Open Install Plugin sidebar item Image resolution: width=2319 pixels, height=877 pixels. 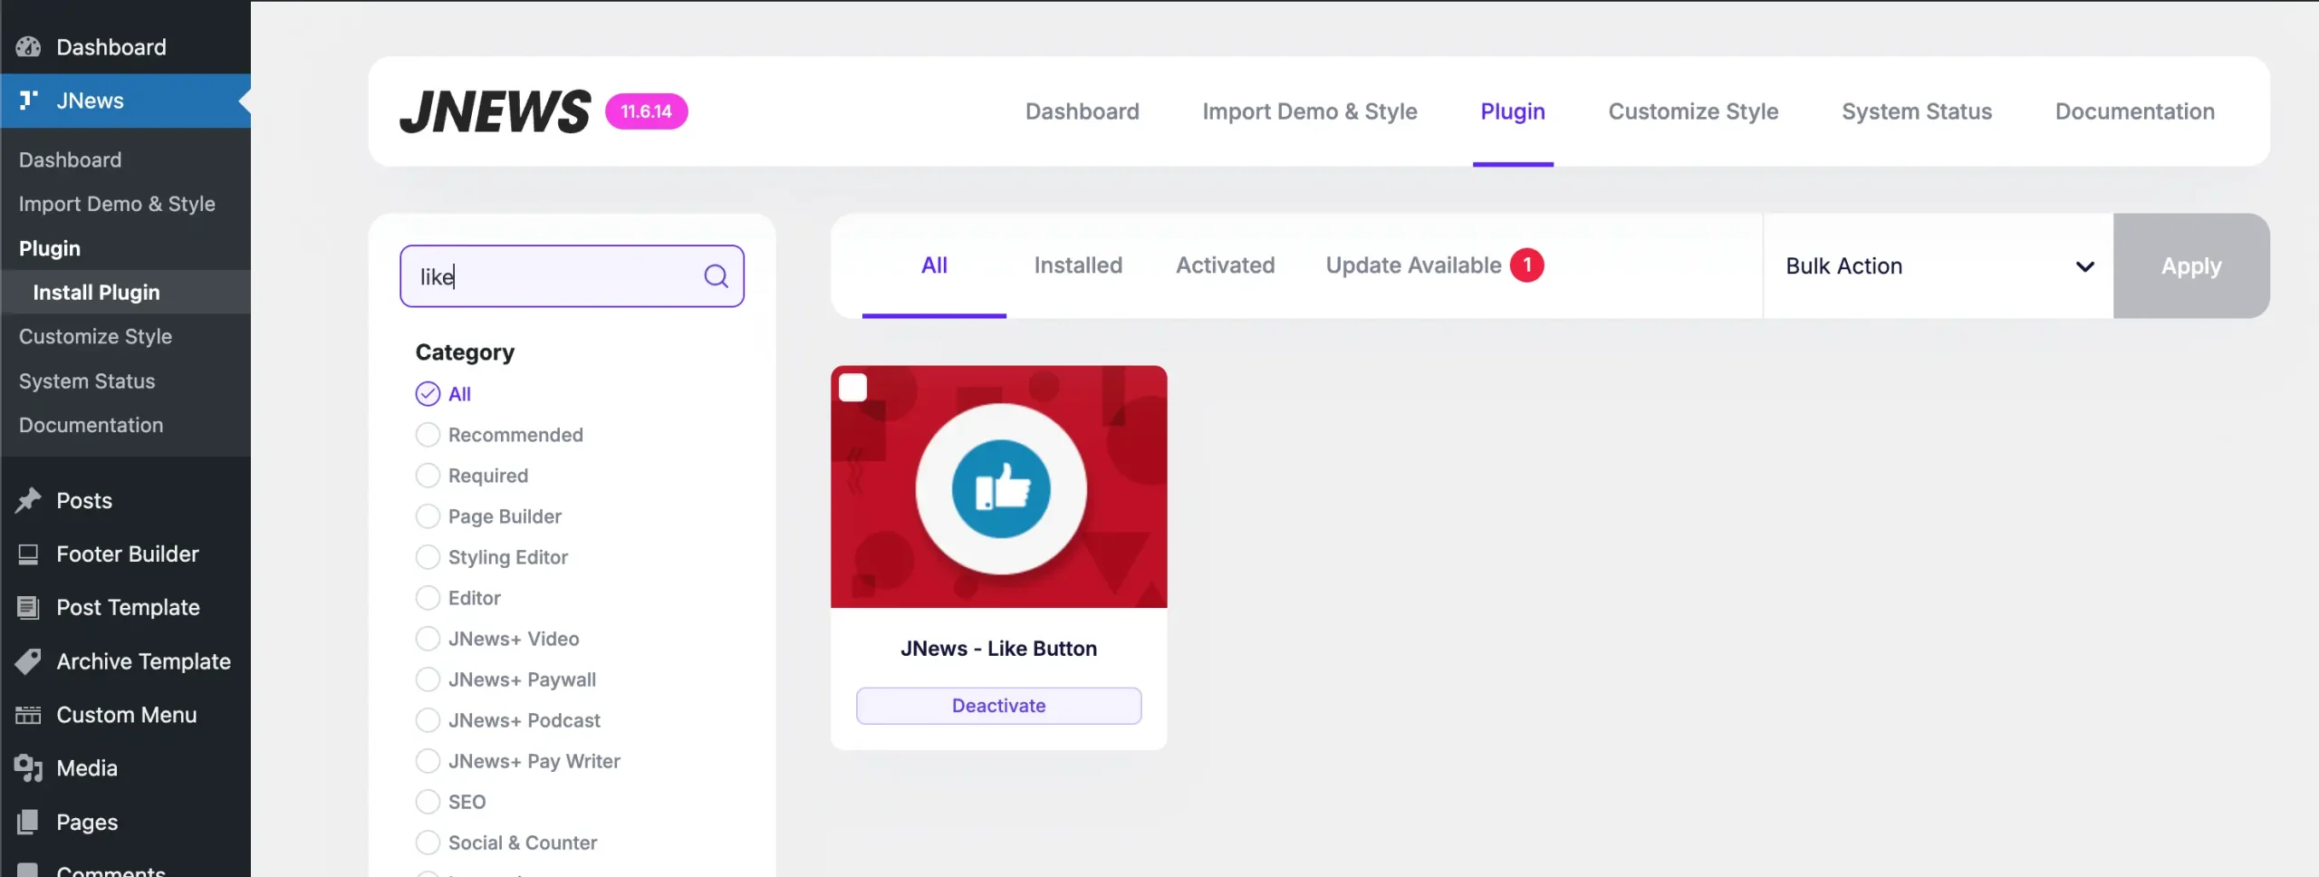tap(125, 292)
